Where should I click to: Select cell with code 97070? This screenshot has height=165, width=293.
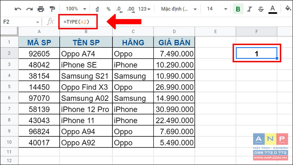point(39,98)
